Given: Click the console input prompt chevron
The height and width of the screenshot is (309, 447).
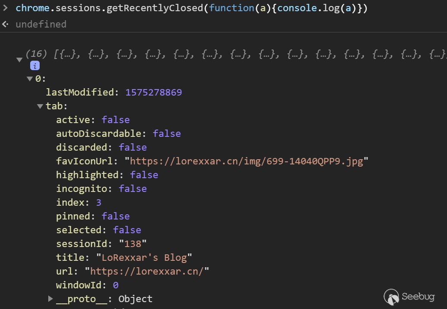Looking at the screenshot, I should coord(5,8).
